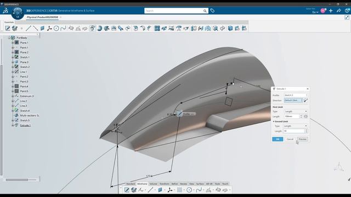The height and width of the screenshot is (197, 351).
Task: Select Plane.2 in the tree
Action: click(24, 53)
